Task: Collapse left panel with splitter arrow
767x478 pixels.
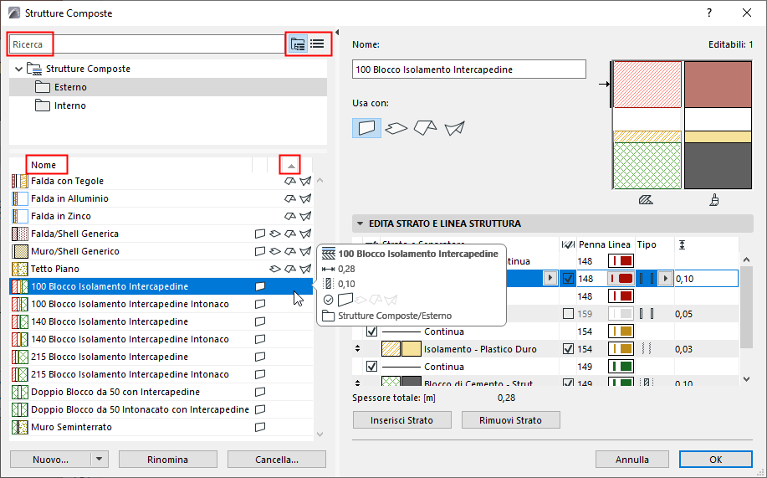Action: tap(336, 33)
